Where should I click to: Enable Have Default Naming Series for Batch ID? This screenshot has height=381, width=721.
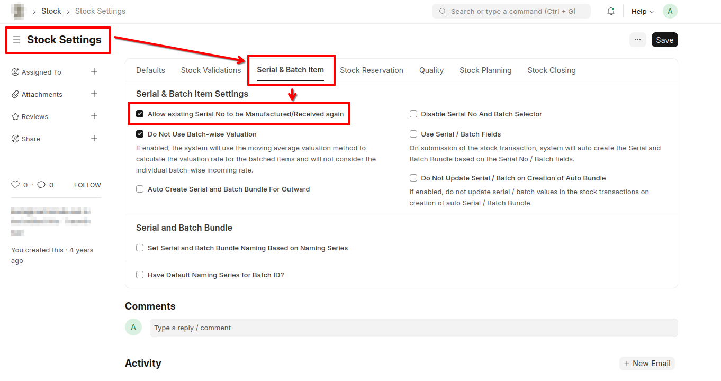(140, 275)
